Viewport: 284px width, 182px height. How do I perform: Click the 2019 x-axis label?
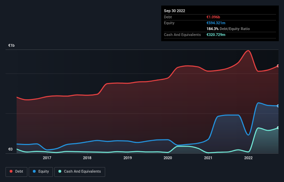(128, 158)
